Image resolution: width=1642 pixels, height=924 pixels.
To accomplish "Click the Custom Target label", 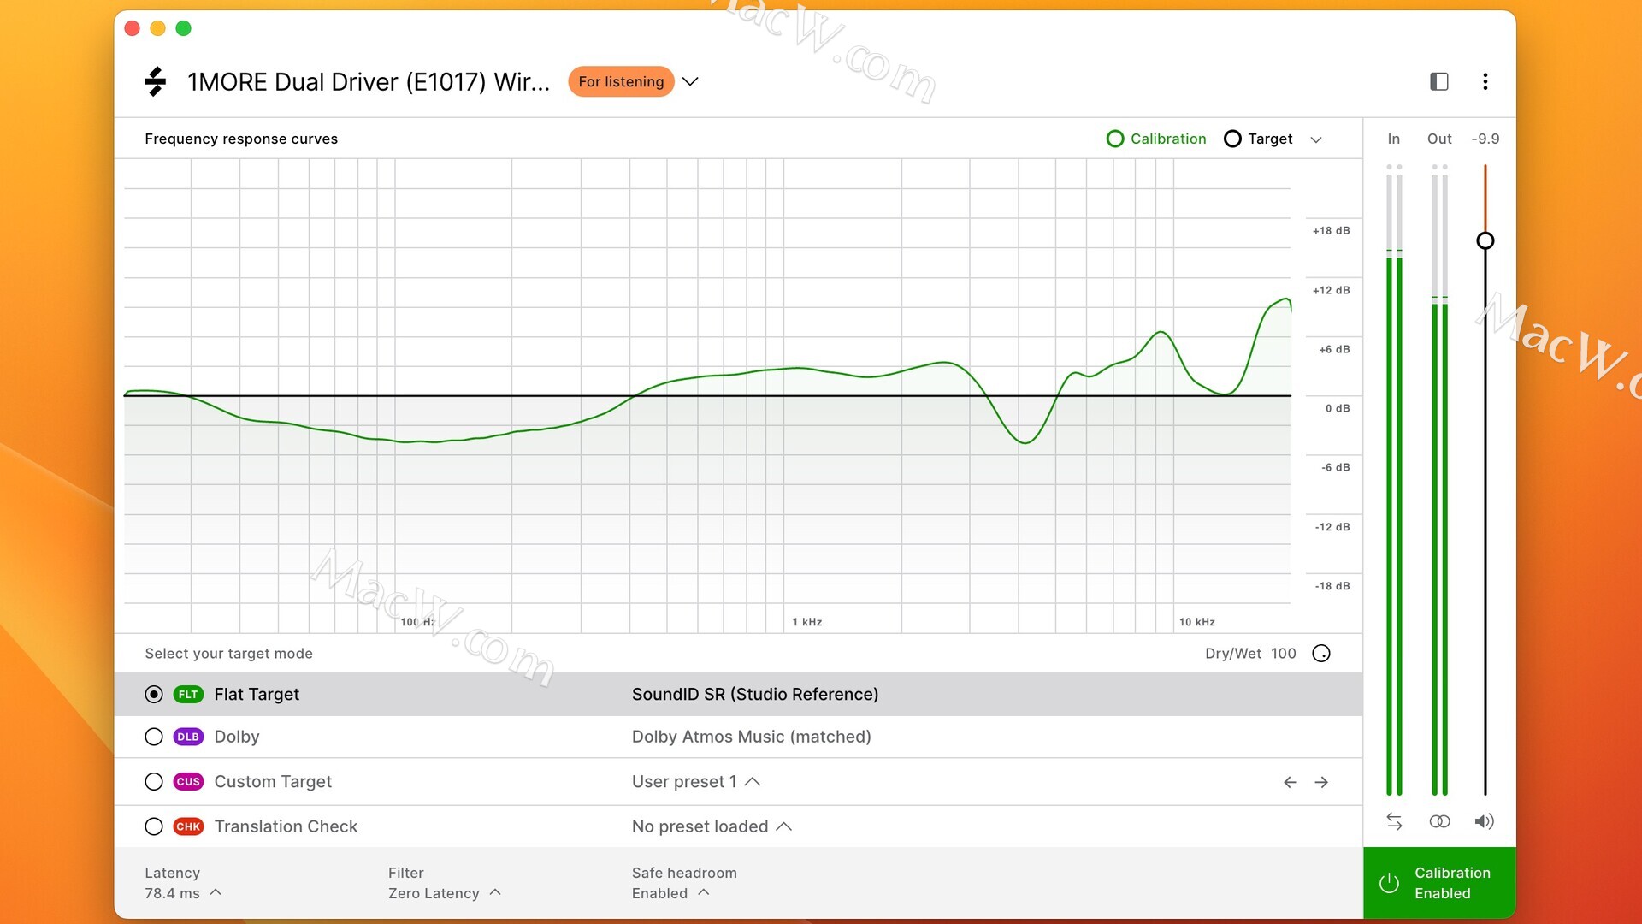I will [273, 782].
